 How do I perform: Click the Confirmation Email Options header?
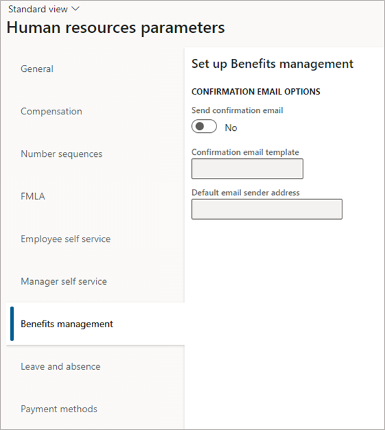256,92
